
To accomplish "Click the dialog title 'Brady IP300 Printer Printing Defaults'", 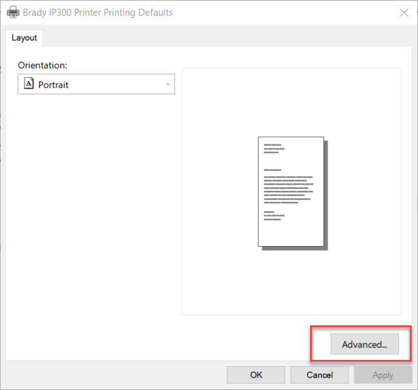I will pyautogui.click(x=98, y=13).
